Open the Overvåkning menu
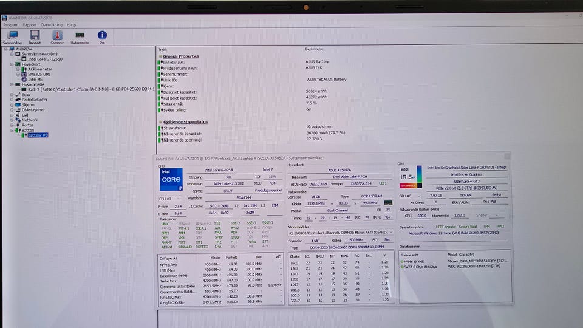This screenshot has width=583, height=328. pyautogui.click(x=51, y=25)
